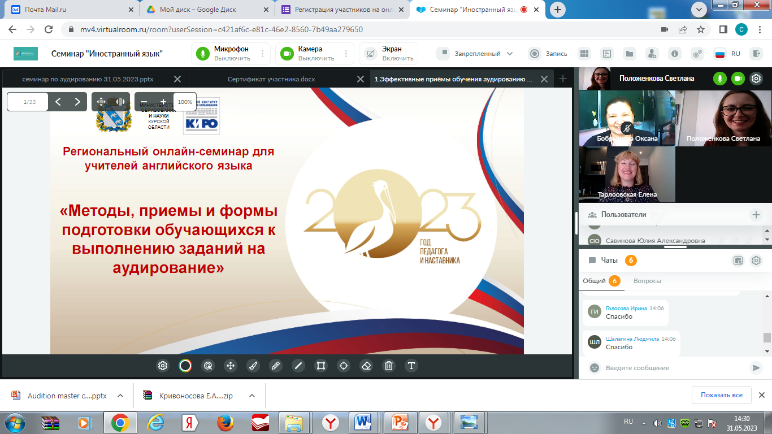Expand Audition master pptx download menu
The width and height of the screenshot is (772, 434).
coord(120,396)
